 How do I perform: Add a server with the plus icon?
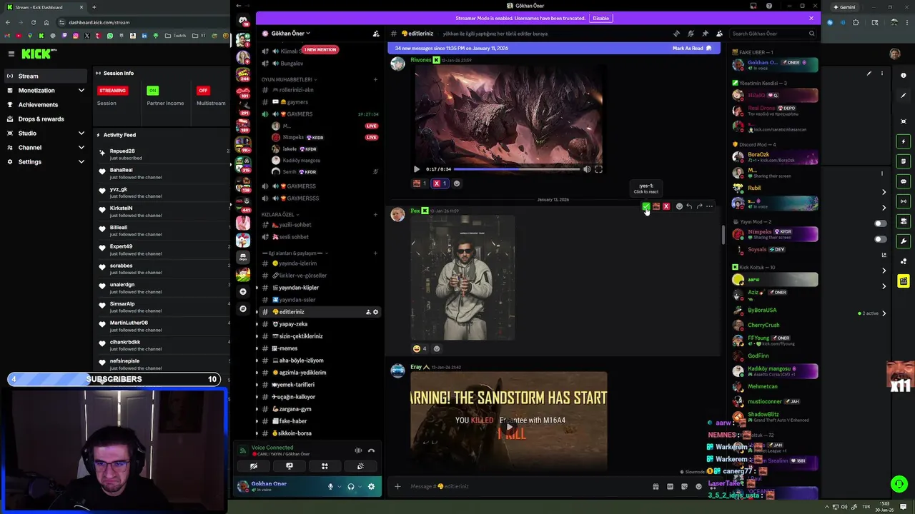click(x=243, y=291)
